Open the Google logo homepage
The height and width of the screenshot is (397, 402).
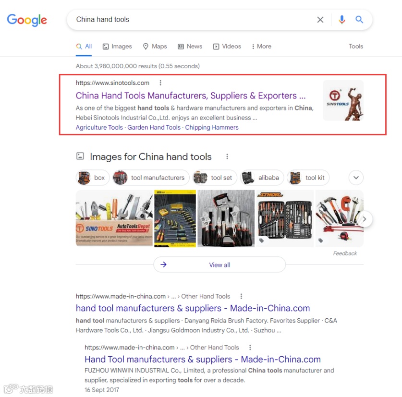pyautogui.click(x=27, y=20)
